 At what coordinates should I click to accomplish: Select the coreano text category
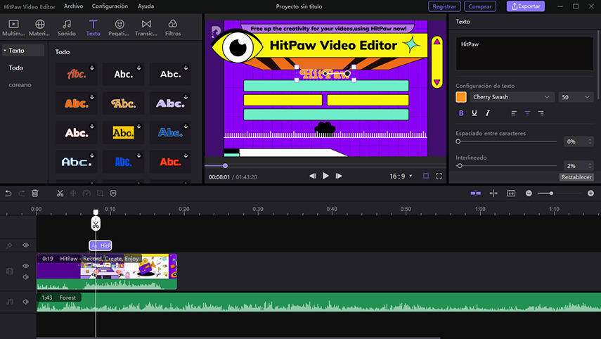pyautogui.click(x=20, y=84)
